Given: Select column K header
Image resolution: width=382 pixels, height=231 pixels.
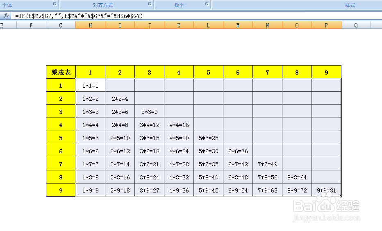Looking at the screenshot, I should 179,25.
